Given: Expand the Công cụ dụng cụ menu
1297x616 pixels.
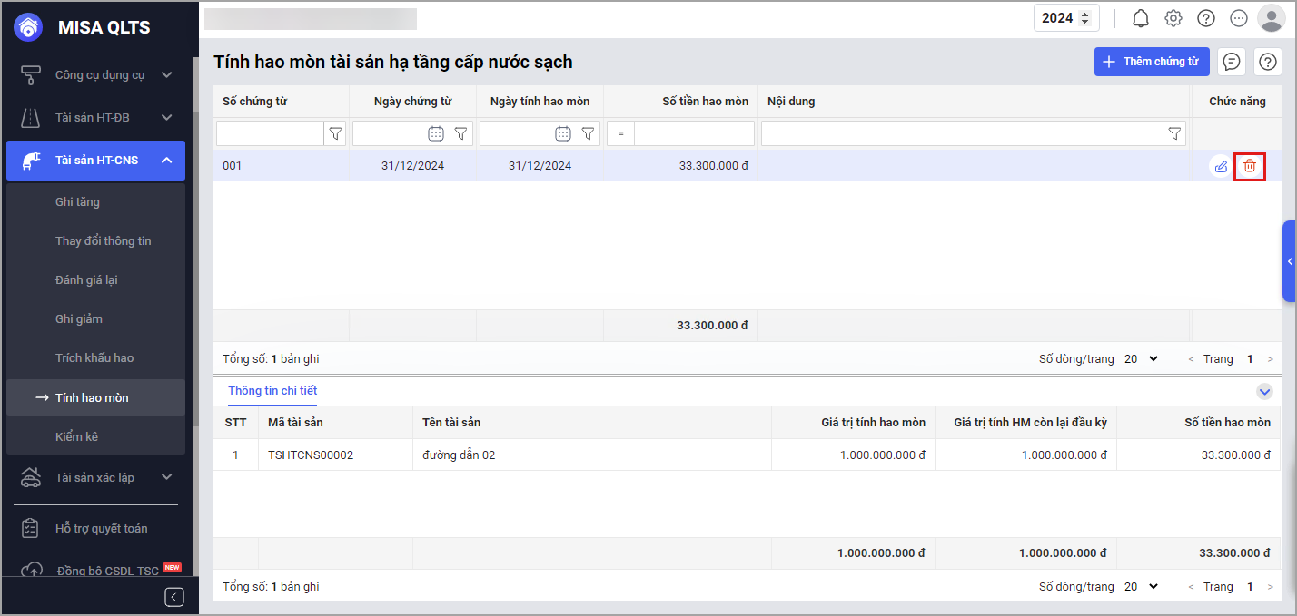Looking at the screenshot, I should tap(167, 75).
